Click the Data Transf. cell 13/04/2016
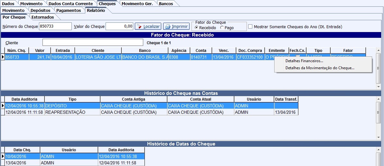Image resolution: width=384 pixels, height=166 pixels. pyautogui.click(x=286, y=112)
